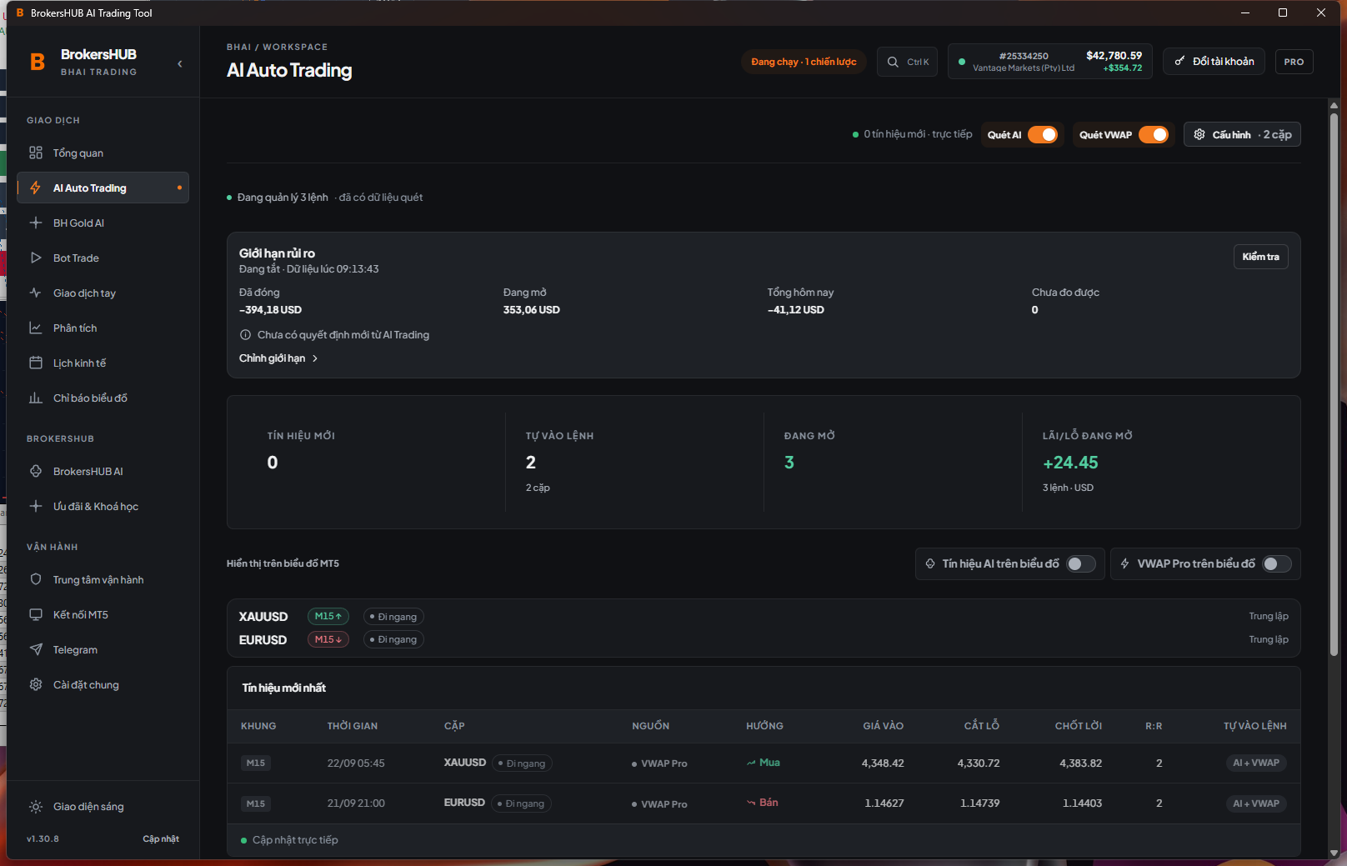Viewport: 1347px width, 866px height.
Task: Click the search magnifier icon in header
Action: pos(893,62)
